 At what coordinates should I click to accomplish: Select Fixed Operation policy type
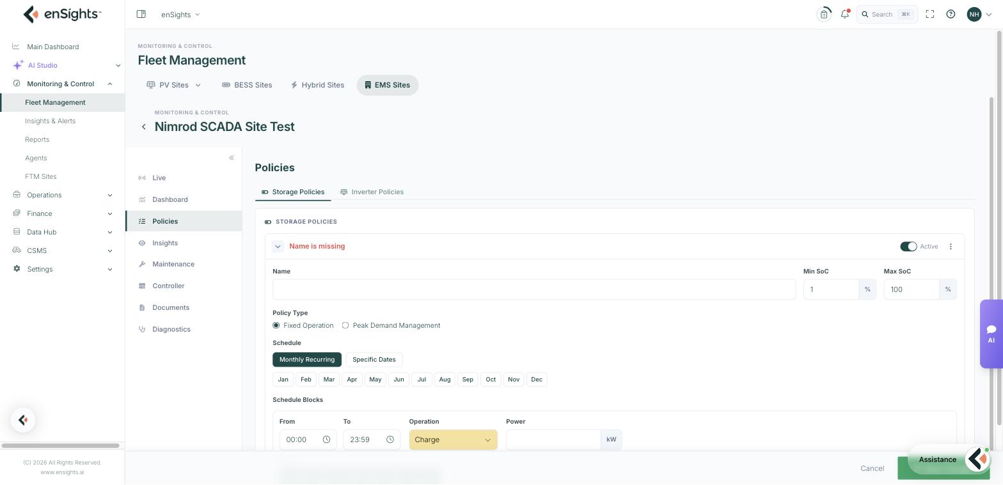tap(276, 325)
